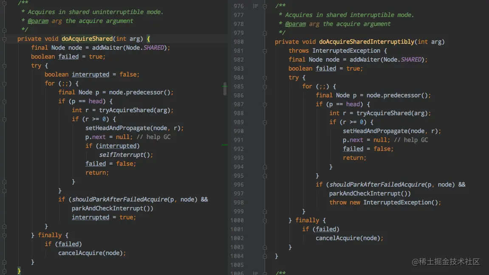Click 'parkAndCheckInterrupt())' in left pane
This screenshot has height=275, width=489.
(x=112, y=208)
